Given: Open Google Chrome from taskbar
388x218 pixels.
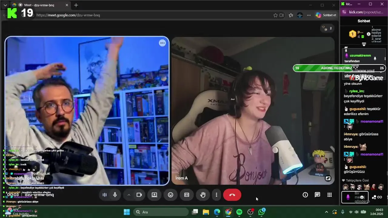Looking at the screenshot, I should [x=228, y=212].
